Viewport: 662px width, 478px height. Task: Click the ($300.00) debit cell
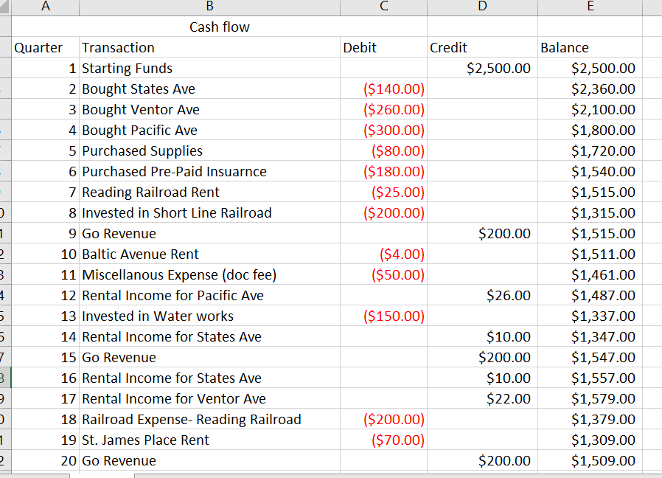click(x=383, y=130)
